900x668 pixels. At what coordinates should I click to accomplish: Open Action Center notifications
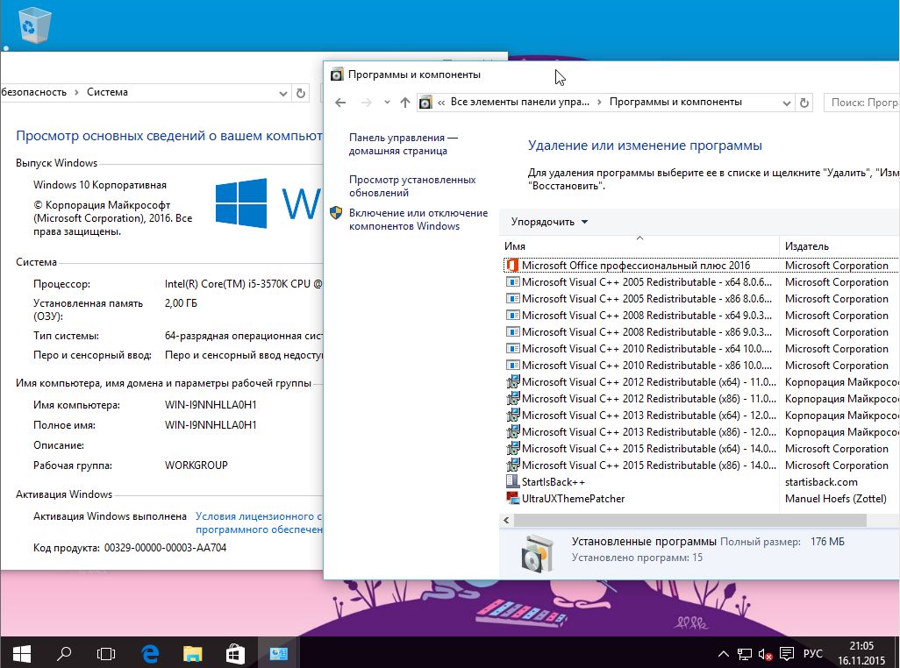click(787, 654)
